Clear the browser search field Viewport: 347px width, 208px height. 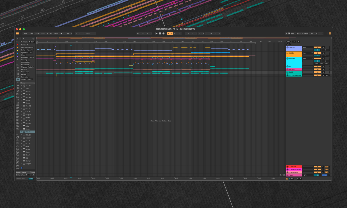click(x=33, y=39)
